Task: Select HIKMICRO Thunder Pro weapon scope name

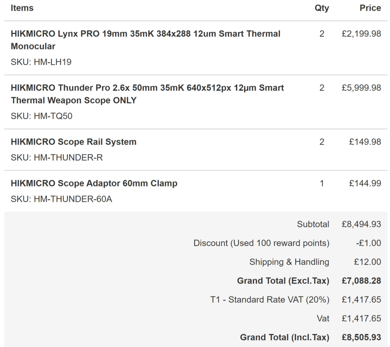Action: [x=147, y=94]
